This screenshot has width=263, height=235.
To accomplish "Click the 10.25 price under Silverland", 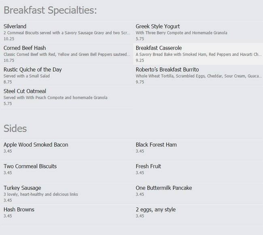I will click(9, 38).
